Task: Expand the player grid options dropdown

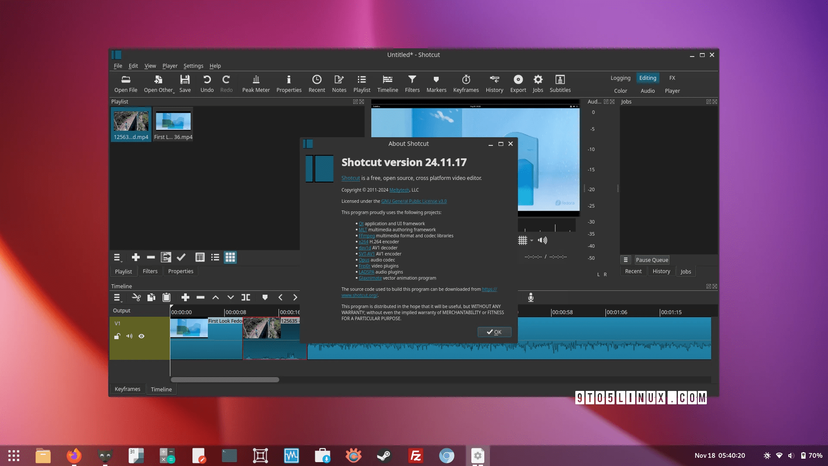Action: [532, 240]
